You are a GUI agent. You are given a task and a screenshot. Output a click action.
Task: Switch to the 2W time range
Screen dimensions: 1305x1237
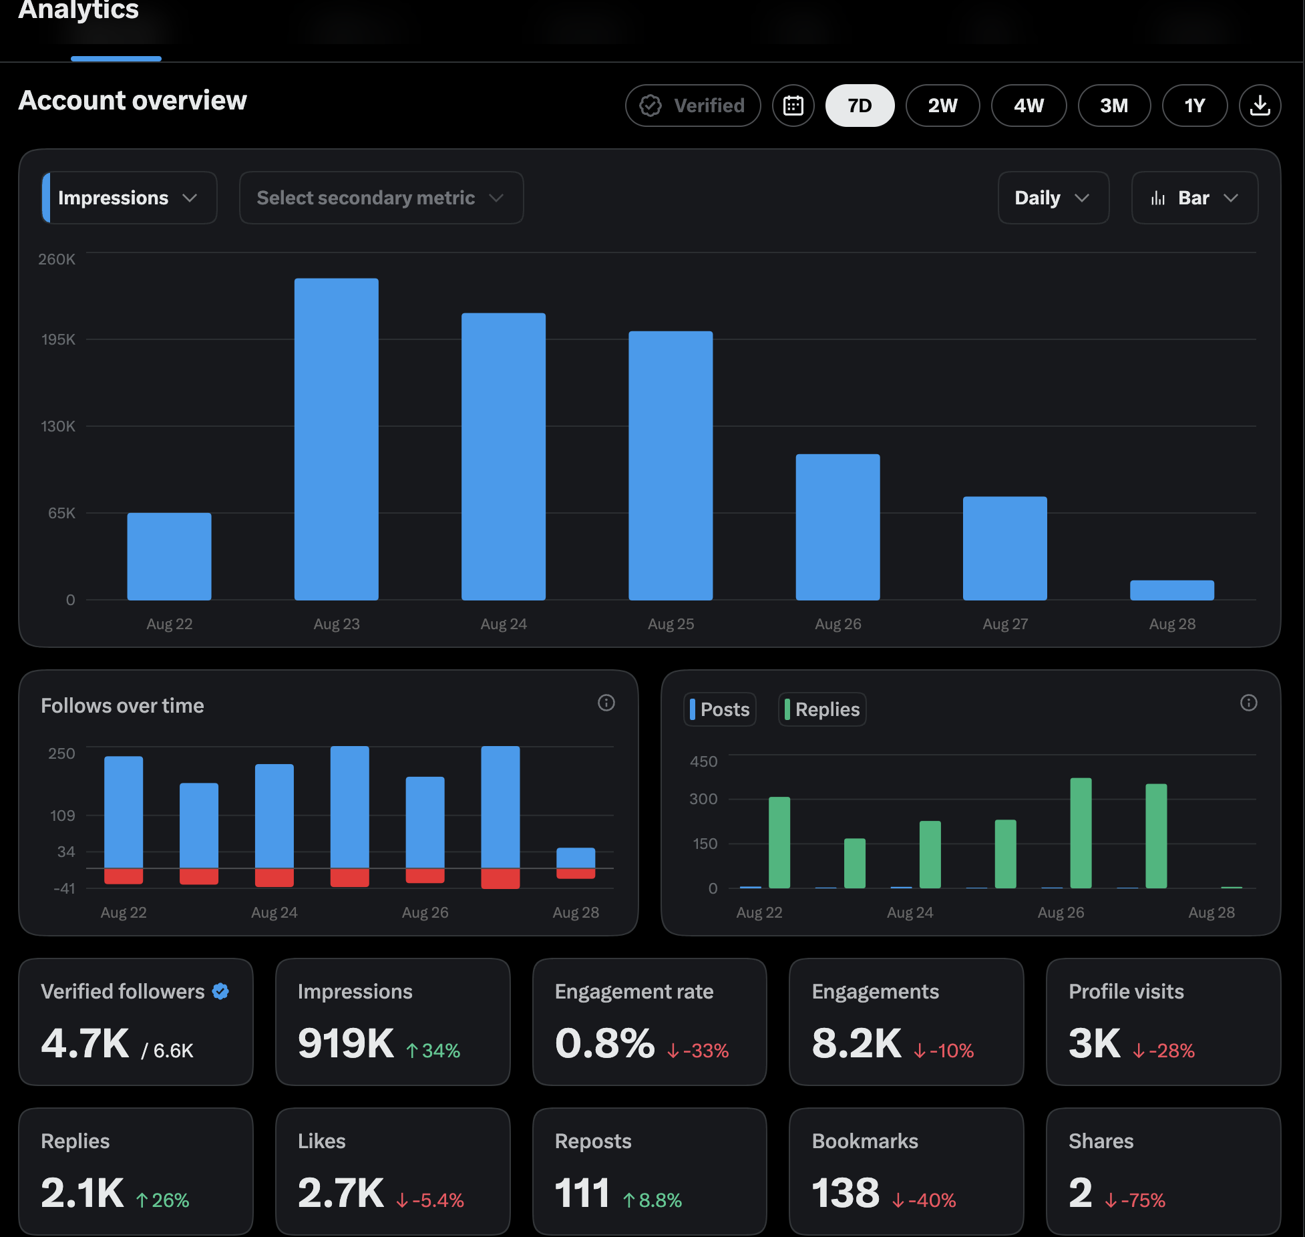(942, 106)
